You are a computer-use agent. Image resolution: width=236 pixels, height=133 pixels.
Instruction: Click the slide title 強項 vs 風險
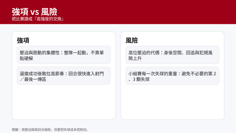[x=35, y=12]
